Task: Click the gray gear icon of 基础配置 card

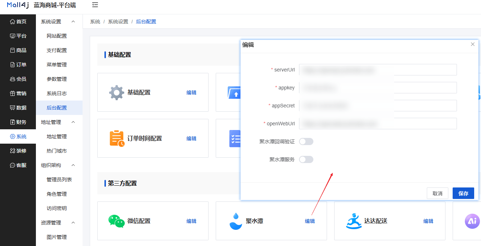Action: 117,93
